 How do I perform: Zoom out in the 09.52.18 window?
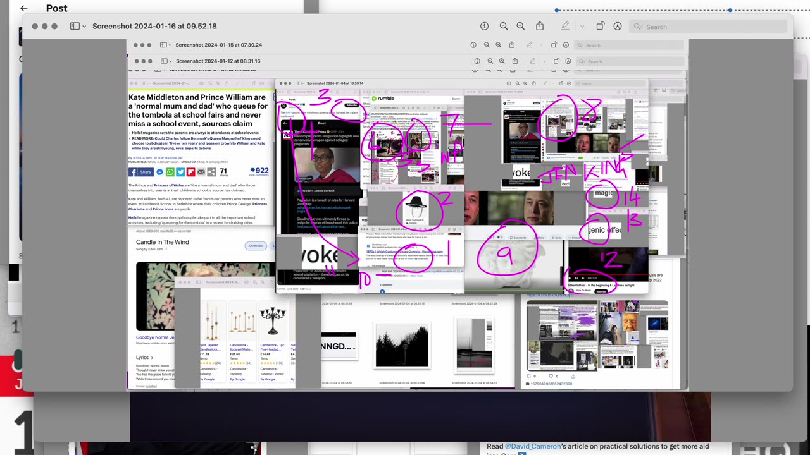tap(504, 27)
